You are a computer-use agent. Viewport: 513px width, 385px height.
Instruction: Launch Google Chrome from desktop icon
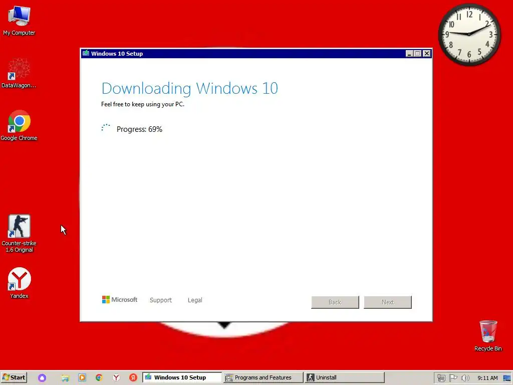pos(19,125)
